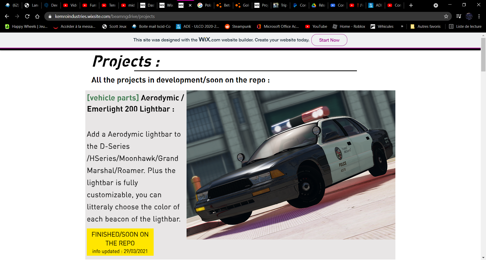Open the Chrome profile avatar
Viewport: 486px width, 260px height.
[x=469, y=16]
